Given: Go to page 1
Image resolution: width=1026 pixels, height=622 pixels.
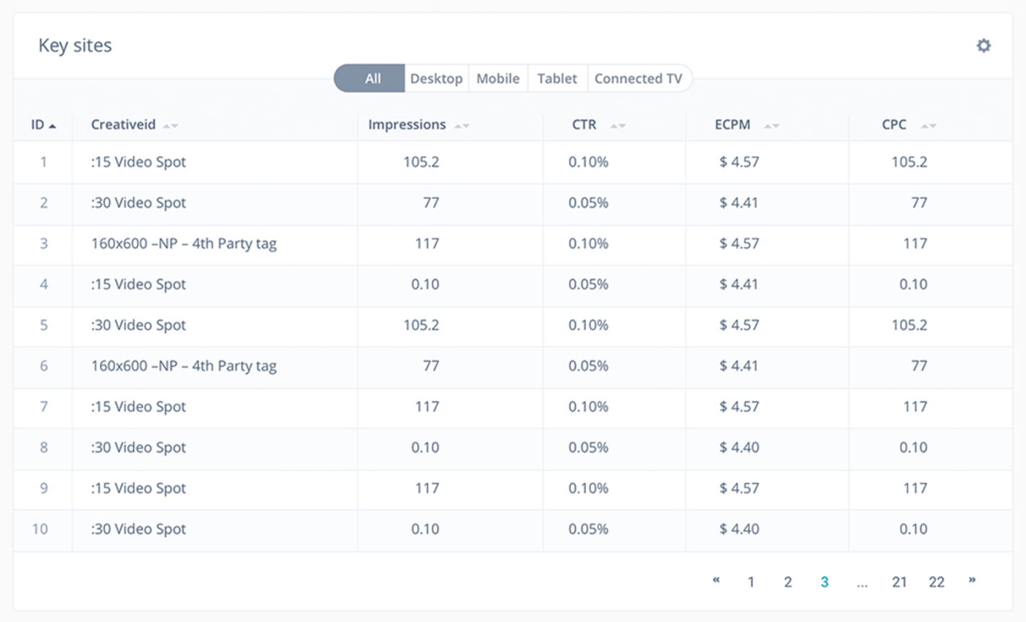Looking at the screenshot, I should pyautogui.click(x=751, y=582).
